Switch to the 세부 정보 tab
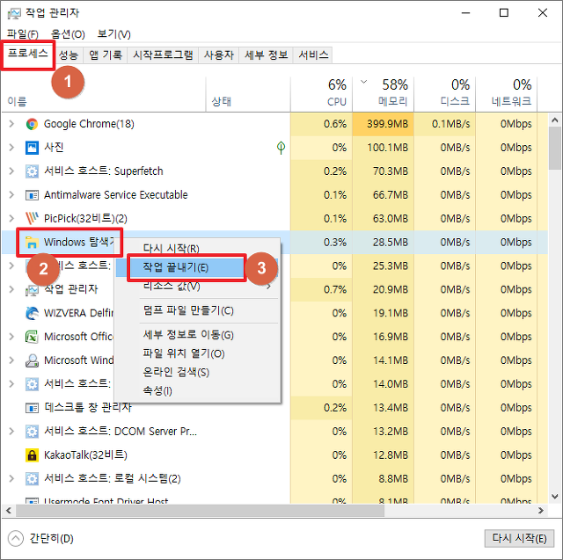This screenshot has height=560, width=563. (x=266, y=55)
